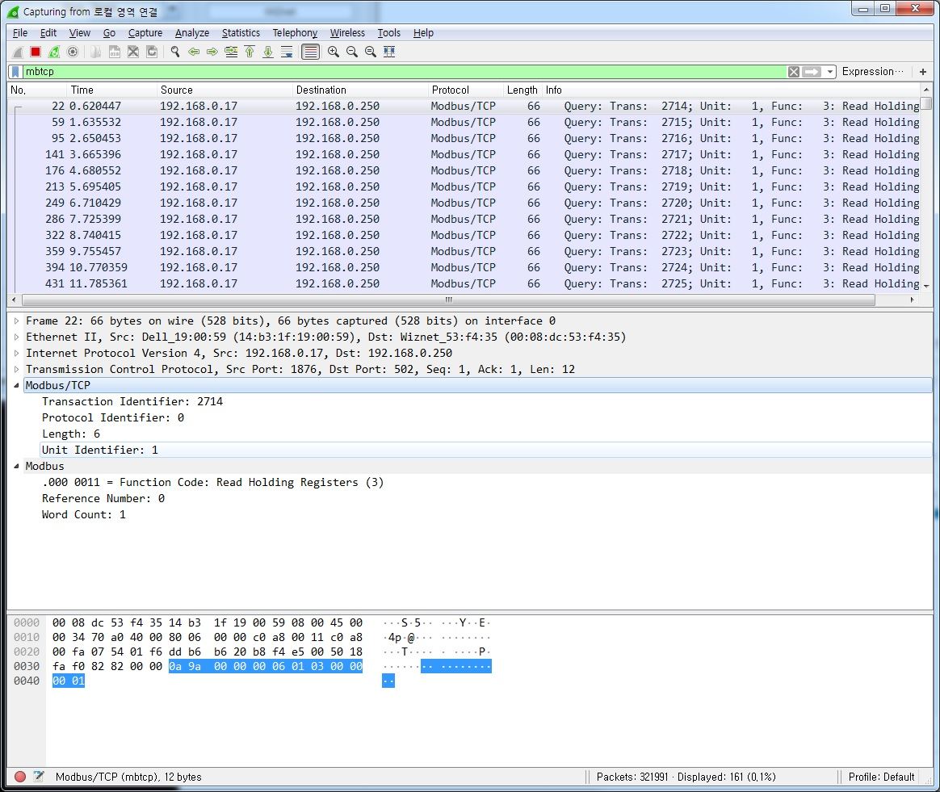Toggle auto-scroll during live capture
The width and height of the screenshot is (940, 792).
287,52
